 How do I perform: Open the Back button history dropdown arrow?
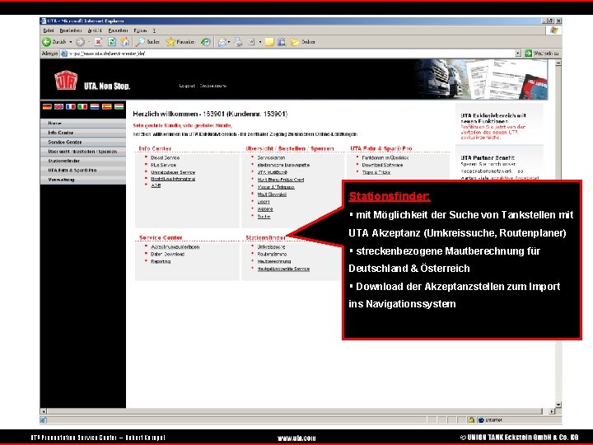(70, 42)
